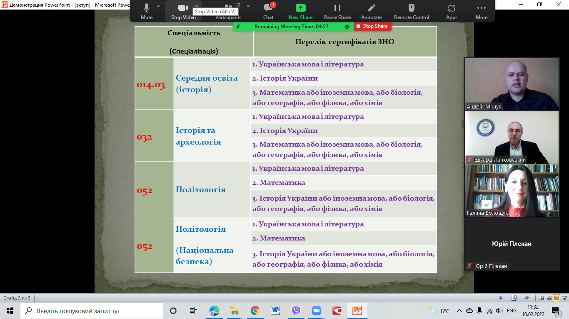Go to previous slide using blue left arrow
This screenshot has width=569, height=319.
click(501, 298)
